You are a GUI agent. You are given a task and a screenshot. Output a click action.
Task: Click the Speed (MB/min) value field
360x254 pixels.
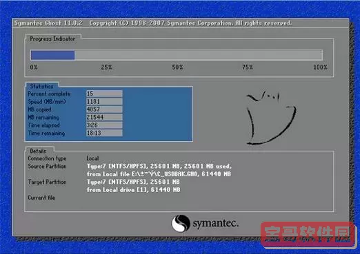tap(104, 101)
